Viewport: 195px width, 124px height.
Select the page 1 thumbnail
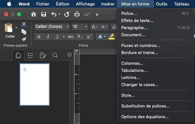(x=35, y=85)
